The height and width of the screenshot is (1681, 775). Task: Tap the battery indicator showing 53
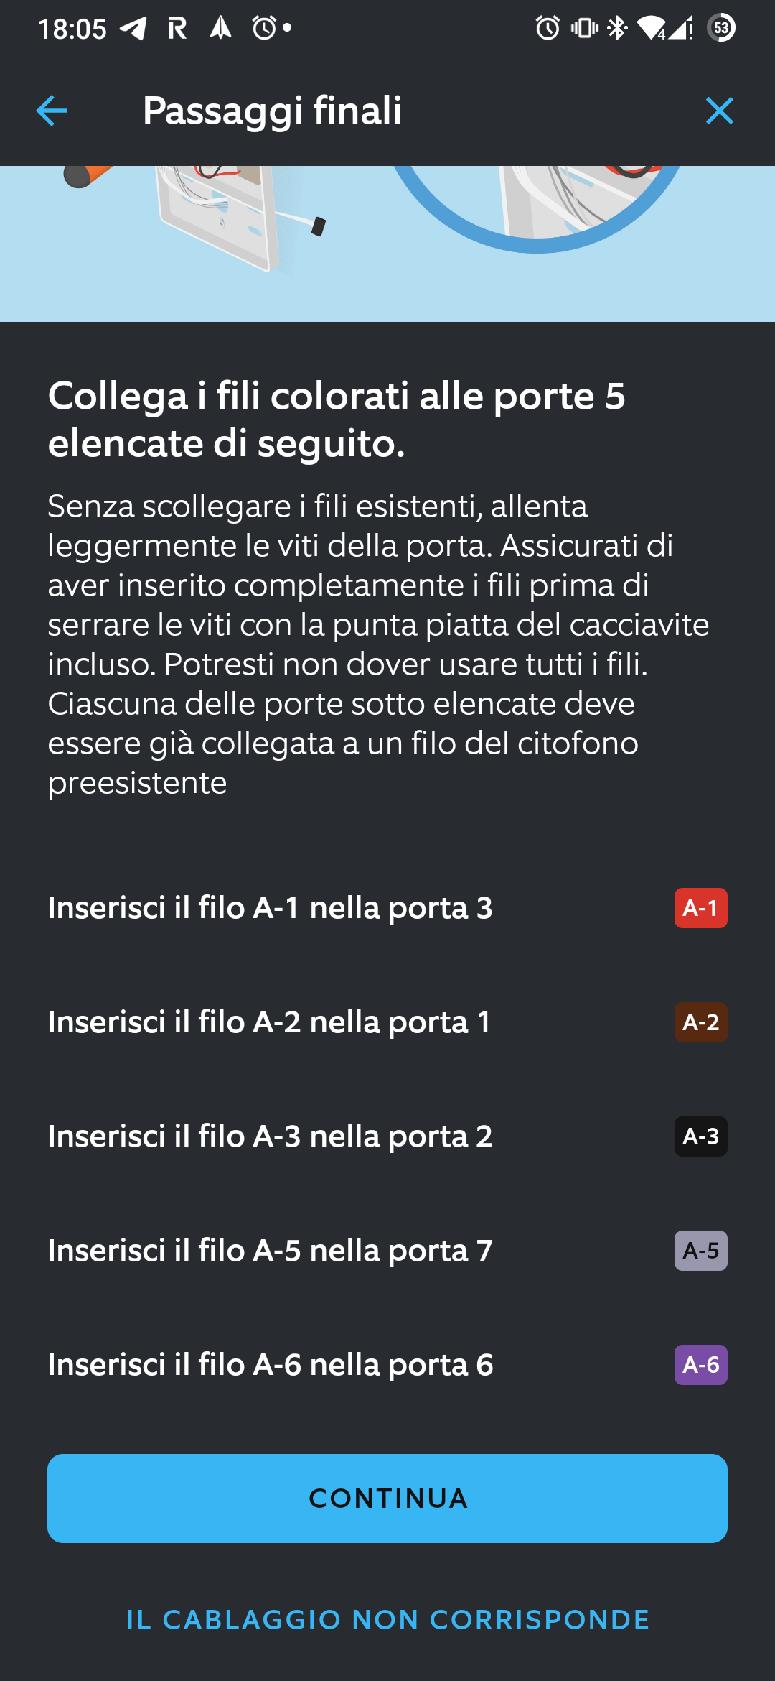721,29
